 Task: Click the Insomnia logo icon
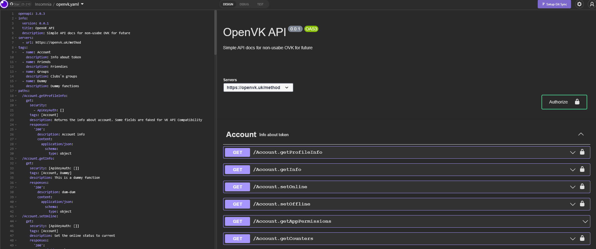[4, 4]
